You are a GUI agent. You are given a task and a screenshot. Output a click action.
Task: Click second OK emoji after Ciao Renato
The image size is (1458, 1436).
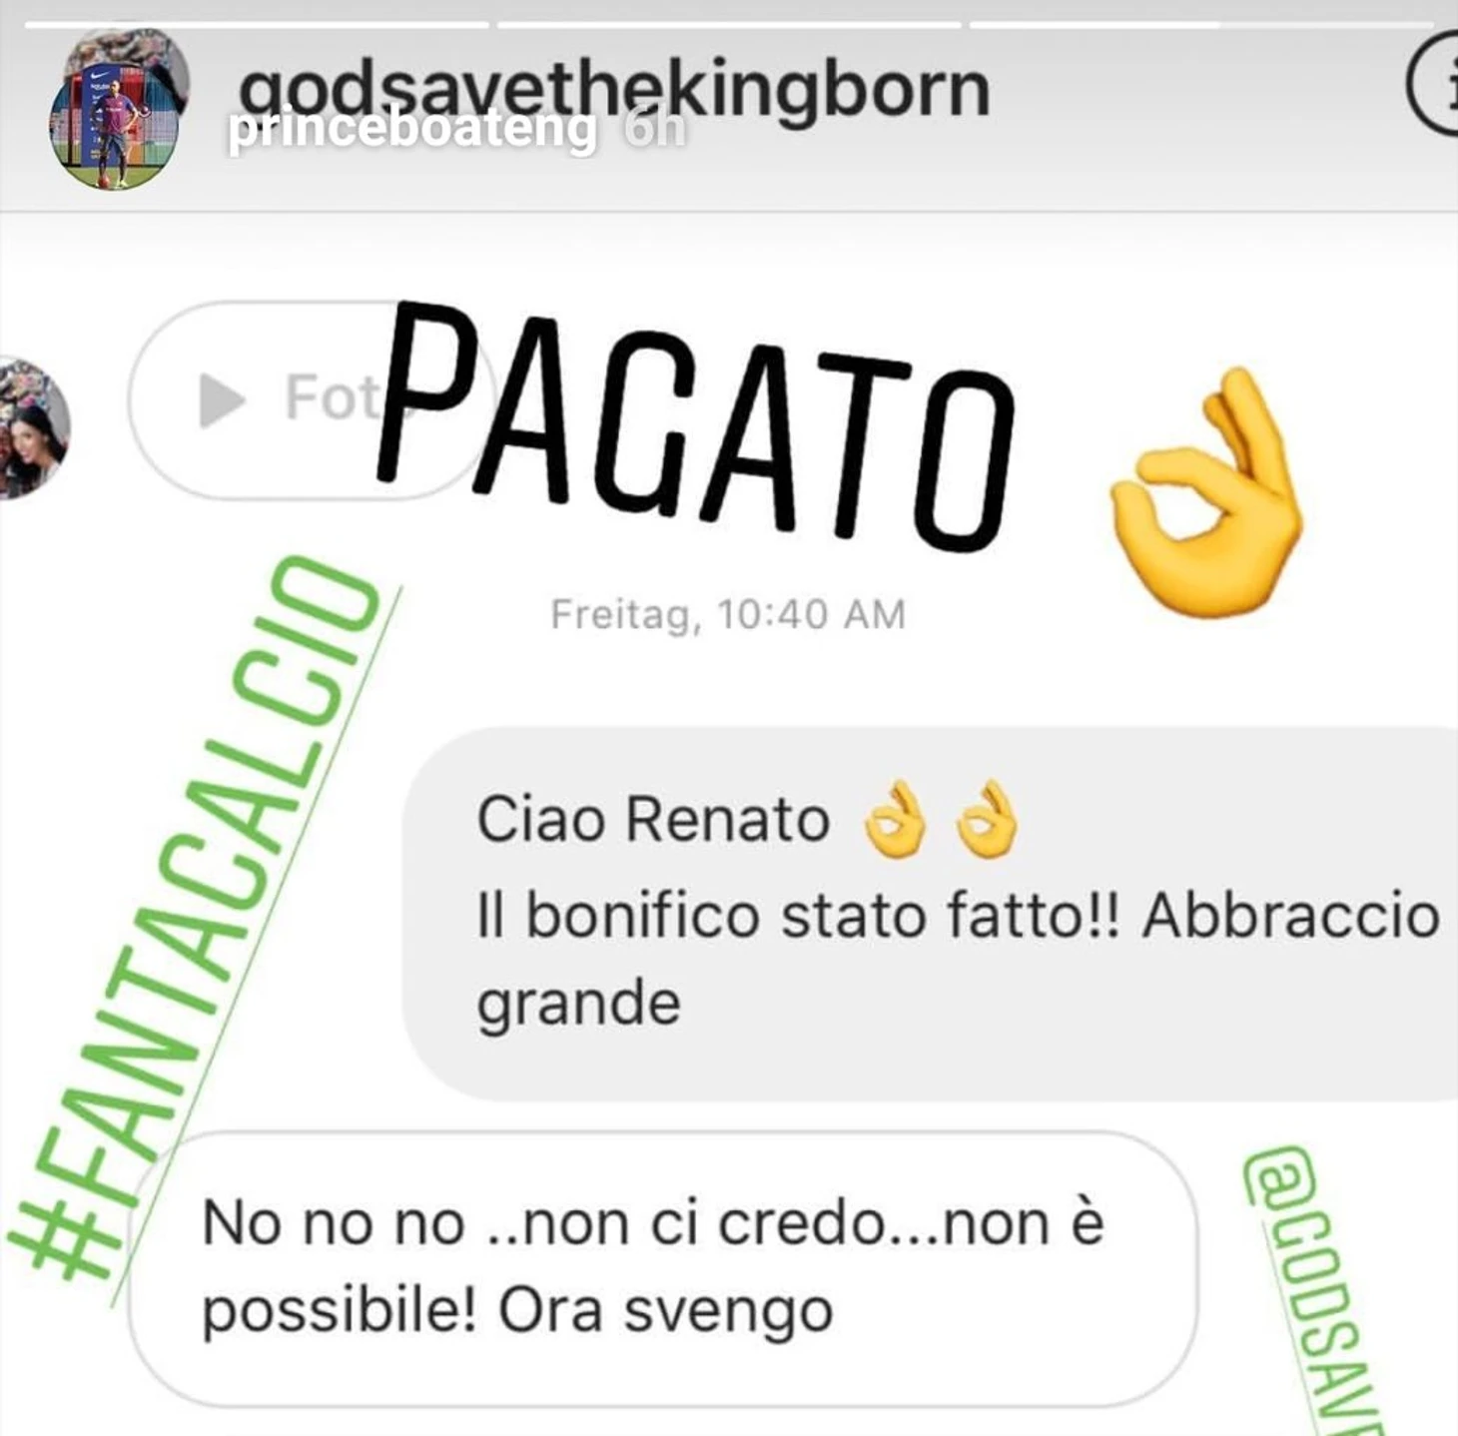click(987, 821)
